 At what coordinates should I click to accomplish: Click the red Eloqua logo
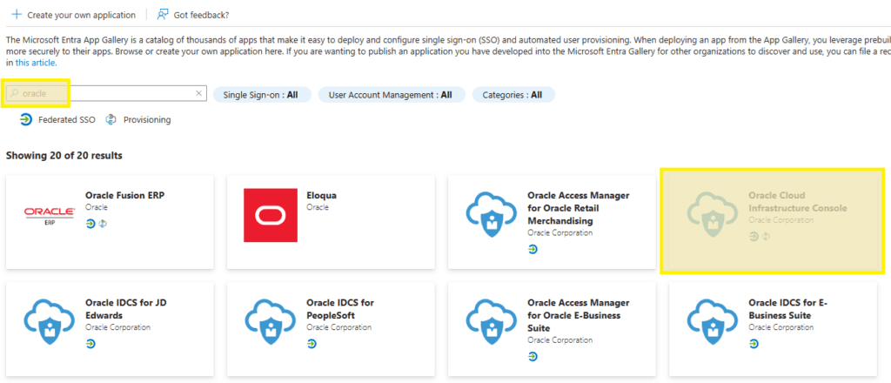[x=271, y=215]
